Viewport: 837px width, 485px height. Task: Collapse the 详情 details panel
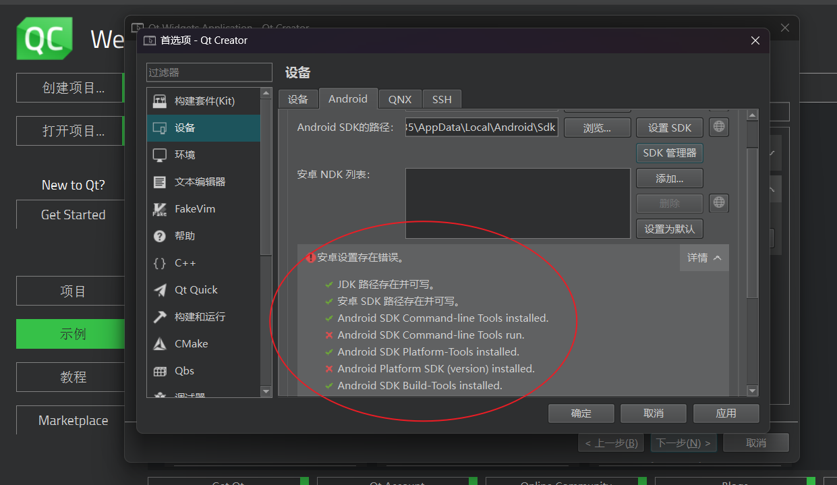point(703,258)
